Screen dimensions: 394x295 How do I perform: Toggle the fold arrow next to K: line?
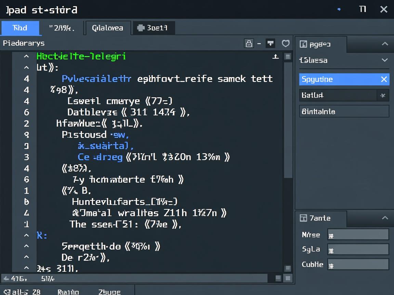(26, 235)
